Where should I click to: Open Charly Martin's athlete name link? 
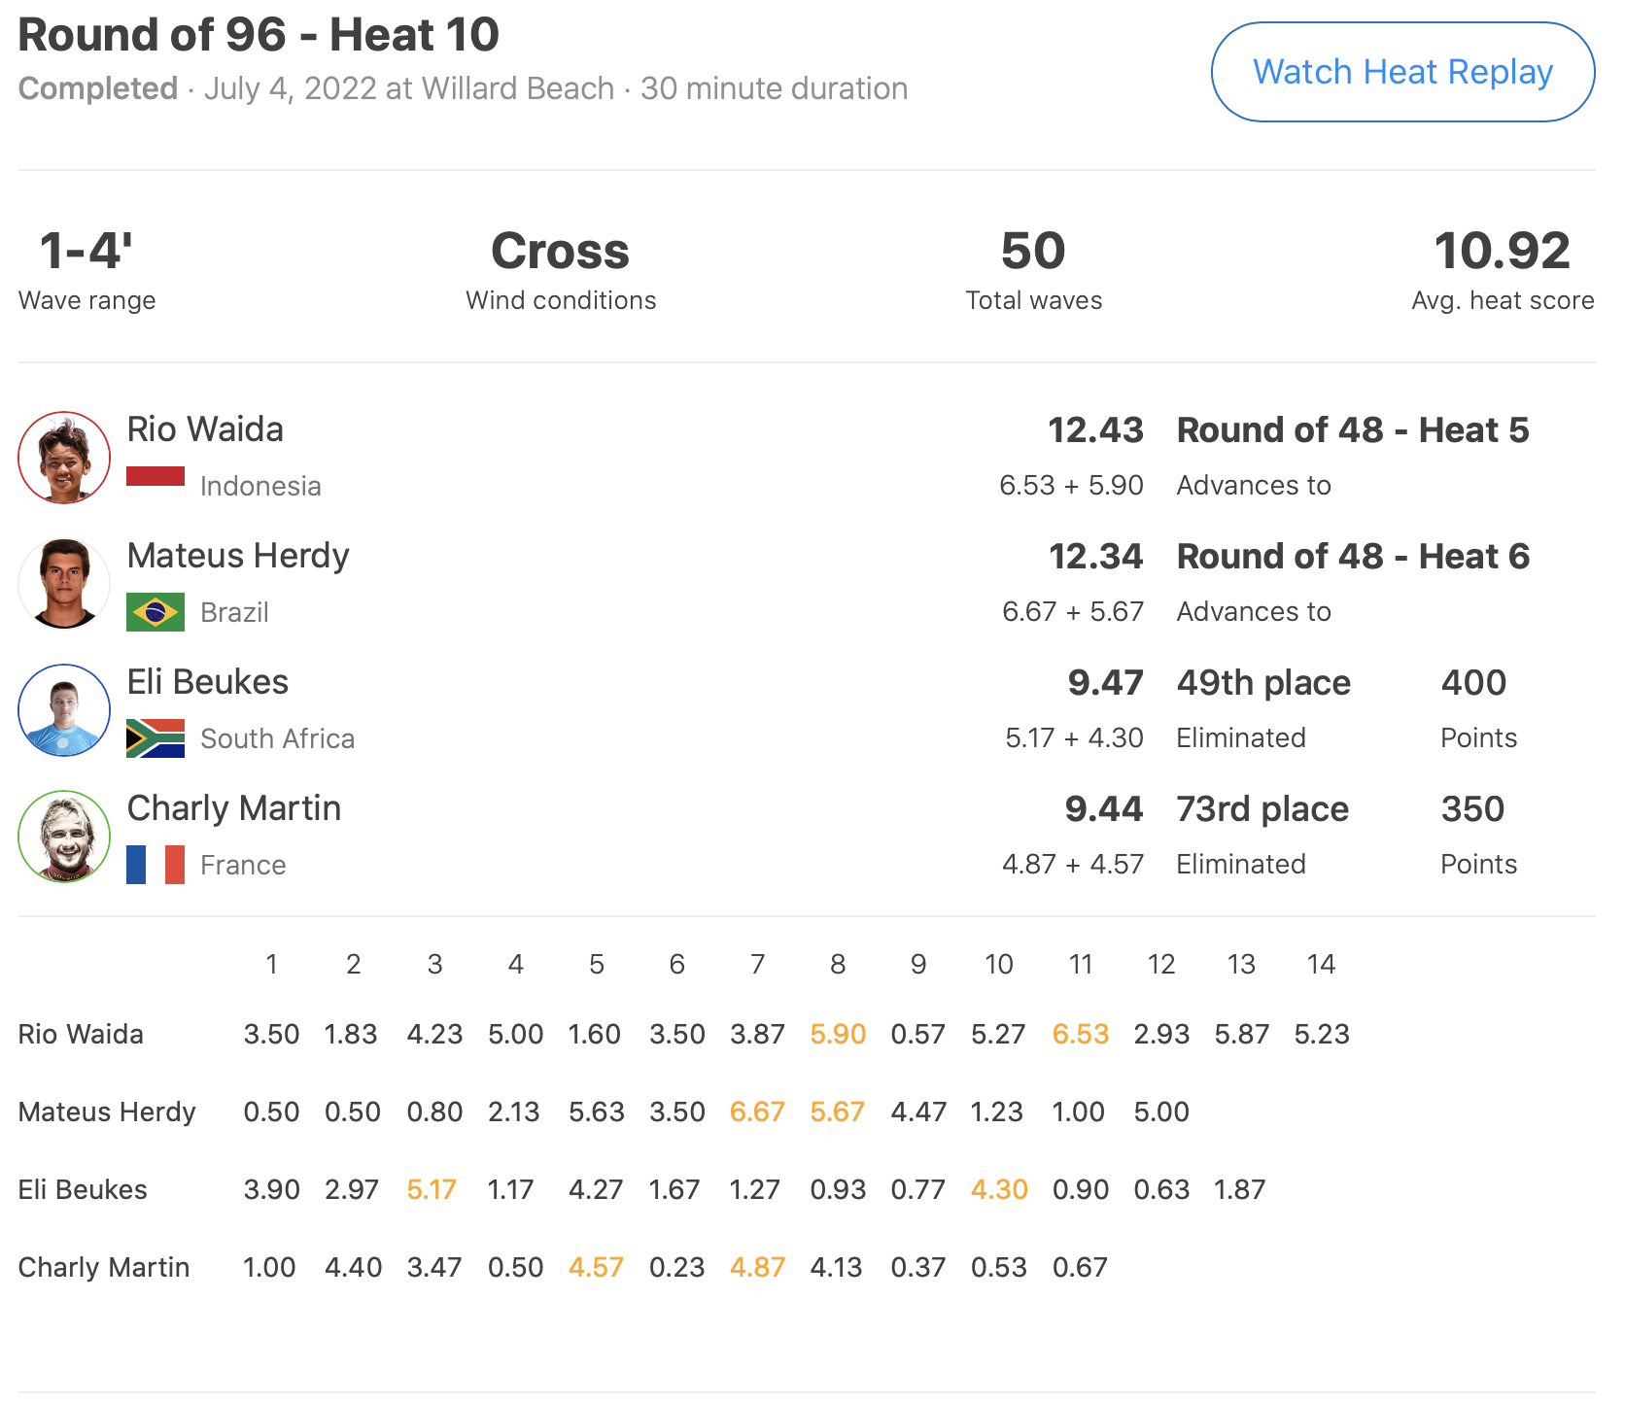coord(234,808)
